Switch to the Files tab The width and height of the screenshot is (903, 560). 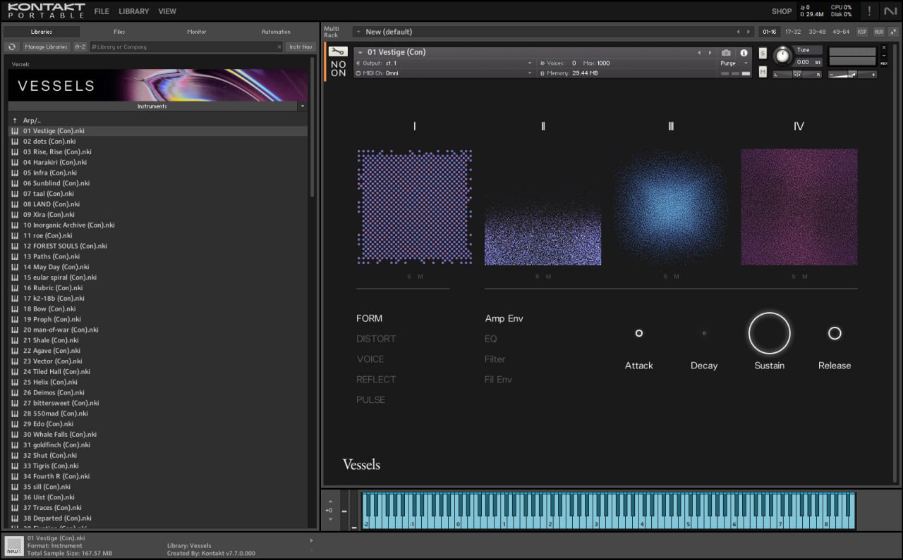(x=119, y=32)
